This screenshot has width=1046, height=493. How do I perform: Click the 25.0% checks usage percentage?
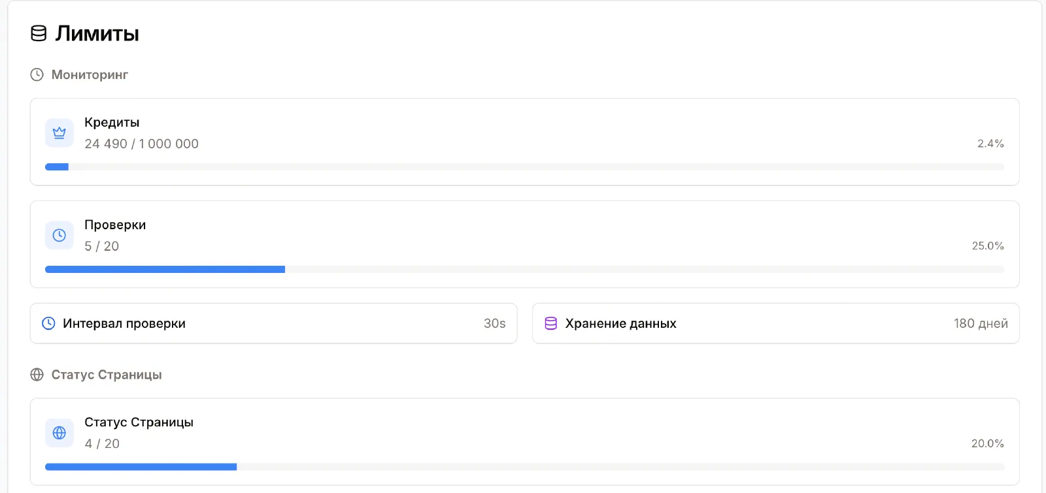pyautogui.click(x=988, y=246)
